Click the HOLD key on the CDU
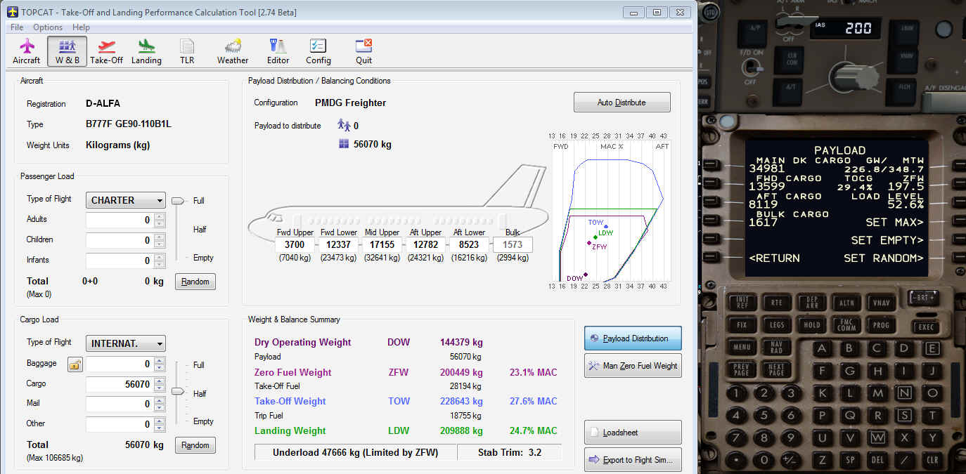Screen dimensions: 966x474 pos(811,325)
